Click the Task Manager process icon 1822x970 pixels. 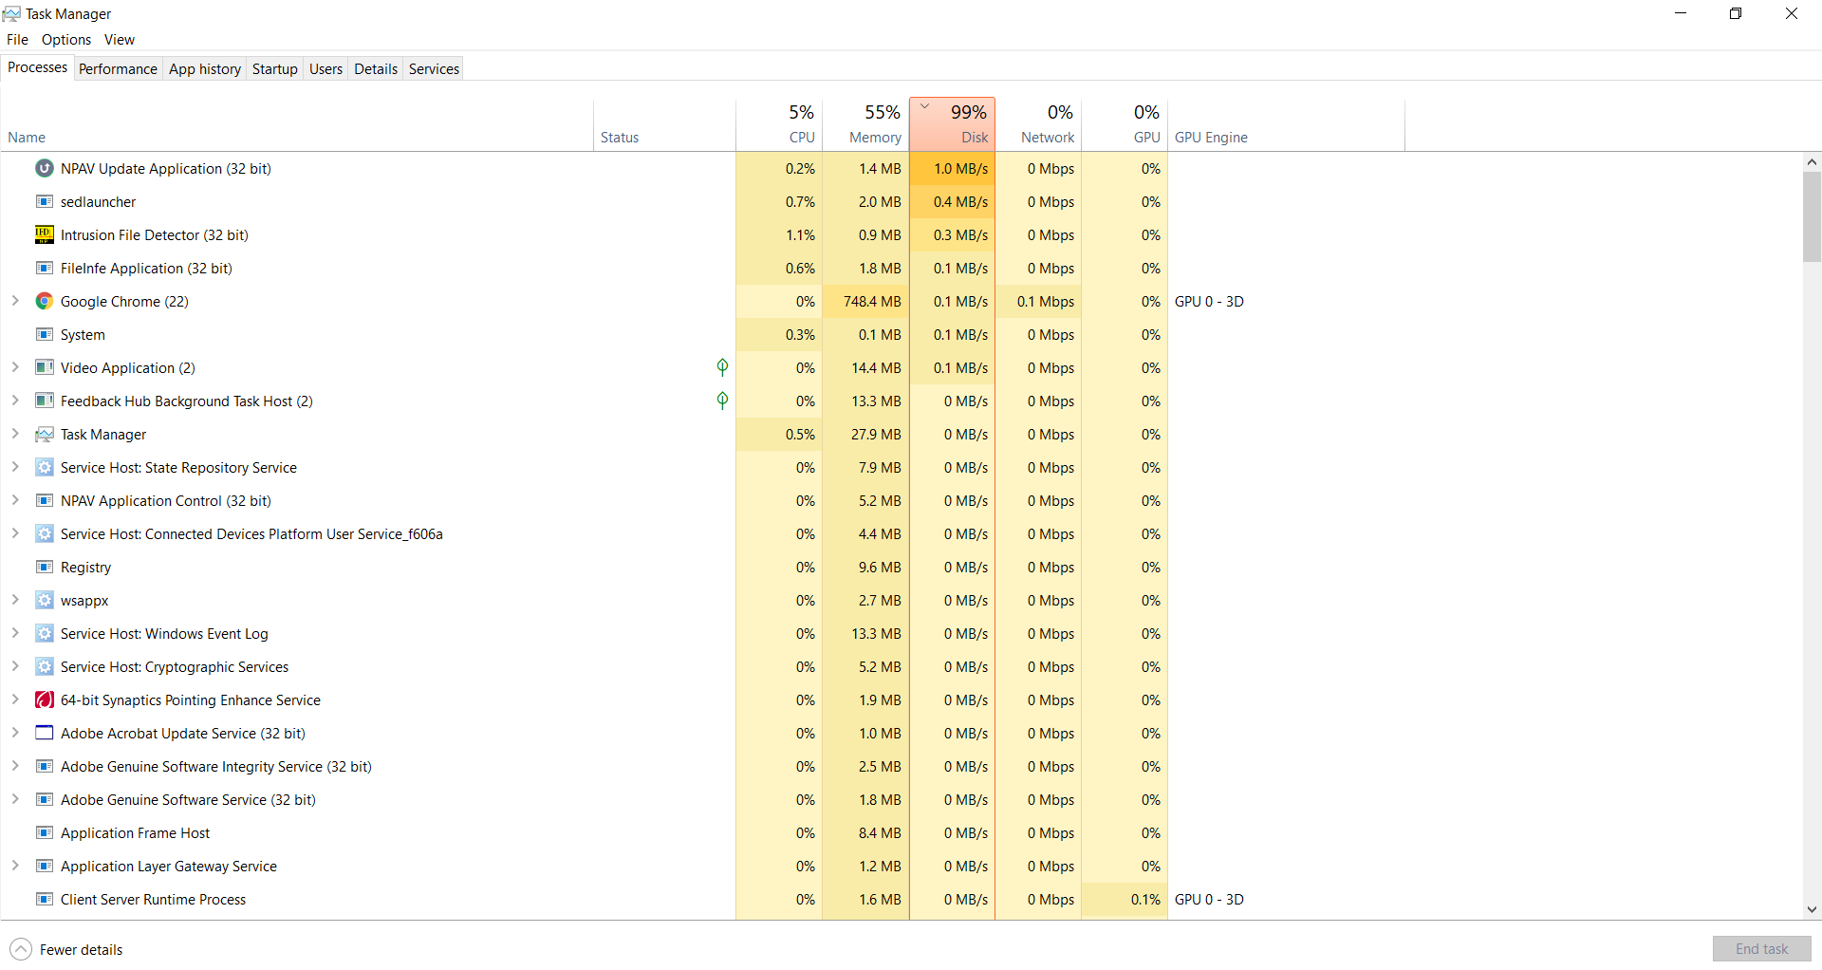(44, 434)
